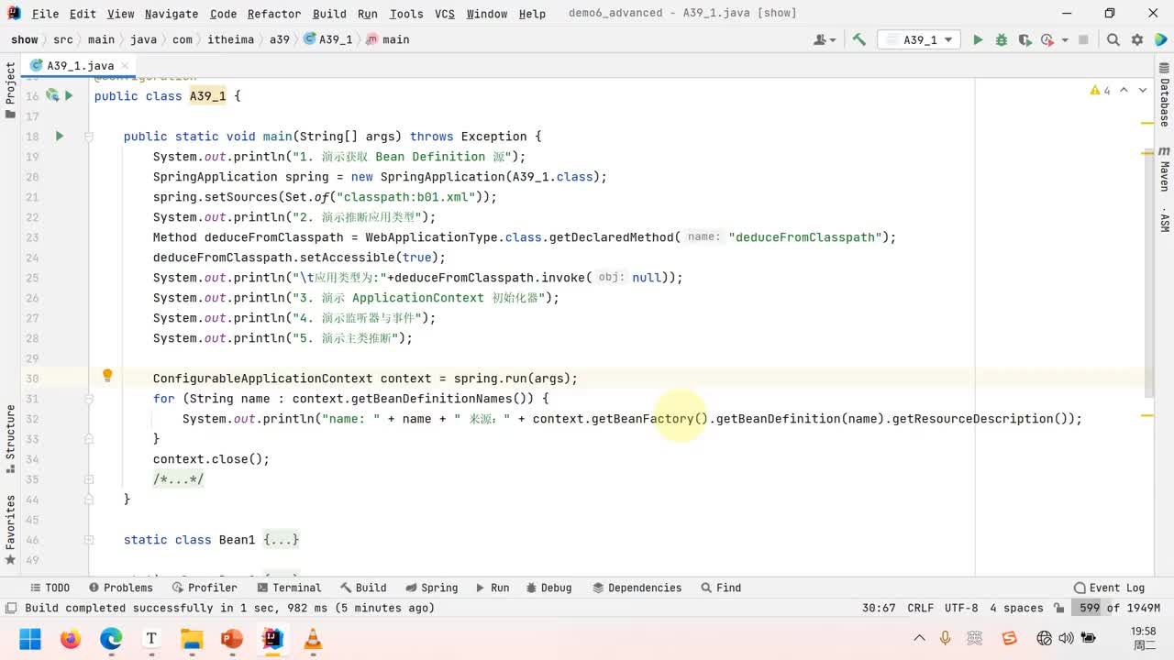Change CRLF line separator
The width and height of the screenshot is (1174, 660).
[x=920, y=608]
